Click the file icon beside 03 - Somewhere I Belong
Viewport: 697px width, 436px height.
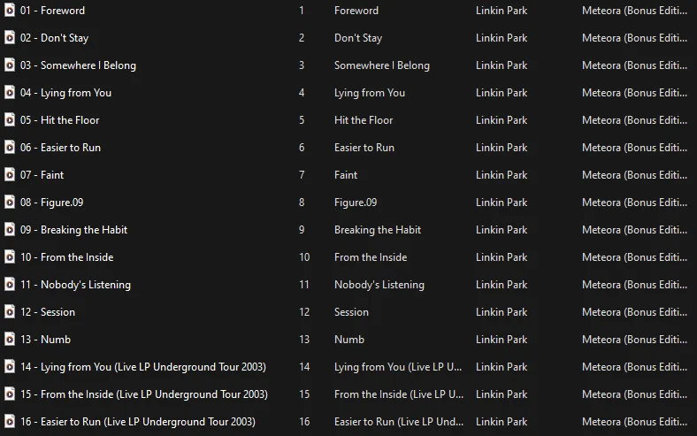(10, 65)
